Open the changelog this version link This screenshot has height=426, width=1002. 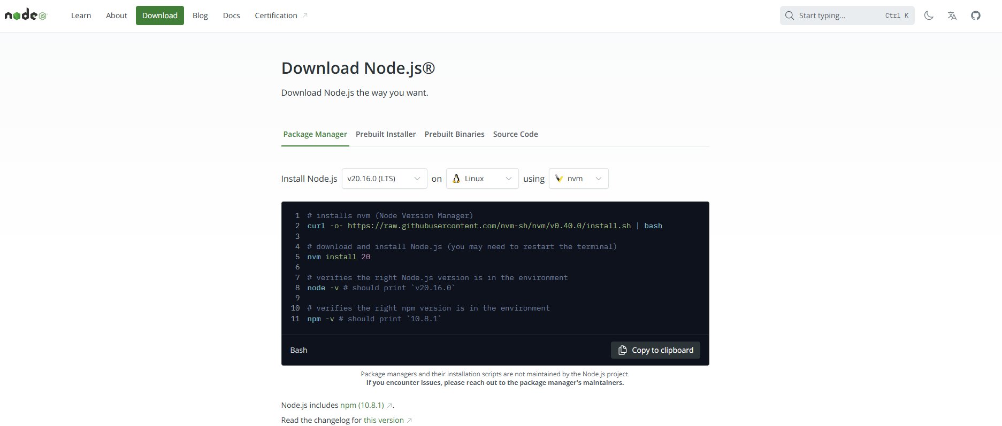[384, 420]
